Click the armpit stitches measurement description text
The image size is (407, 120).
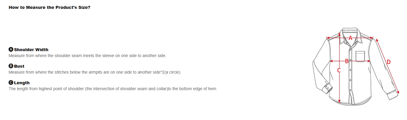pos(95,72)
